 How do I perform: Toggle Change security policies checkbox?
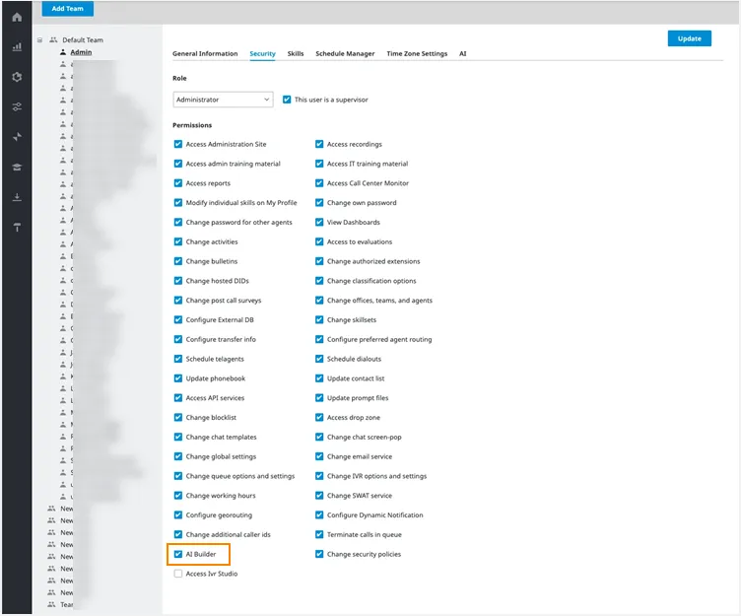319,554
